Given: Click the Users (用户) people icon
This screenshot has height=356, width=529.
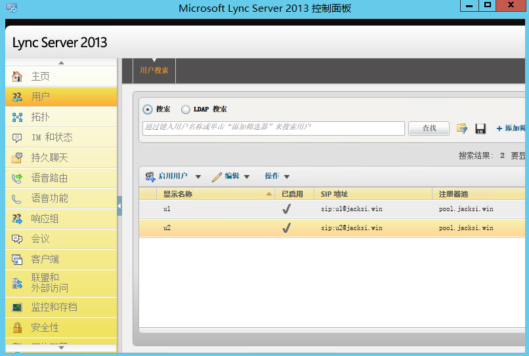Looking at the screenshot, I should tap(17, 97).
